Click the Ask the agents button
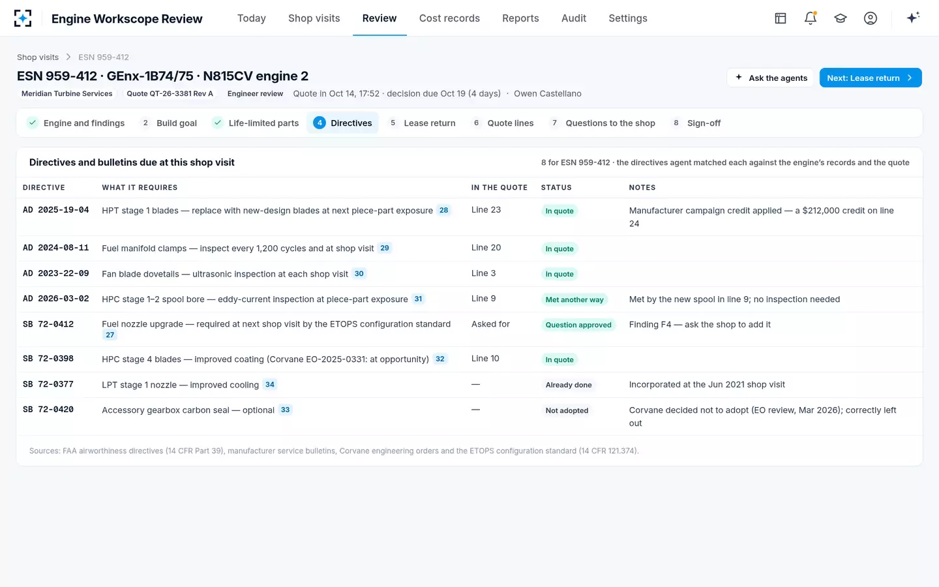Image resolution: width=939 pixels, height=587 pixels. click(x=771, y=78)
